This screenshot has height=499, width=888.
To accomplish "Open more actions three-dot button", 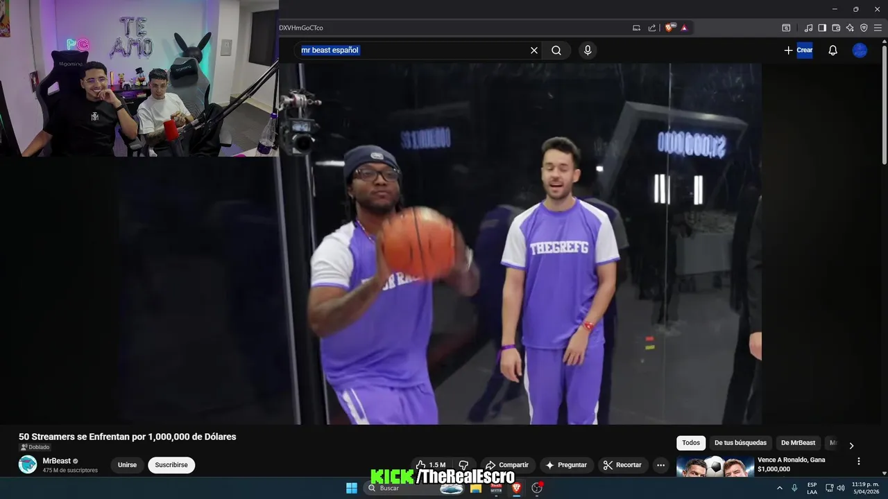I will (x=661, y=465).
